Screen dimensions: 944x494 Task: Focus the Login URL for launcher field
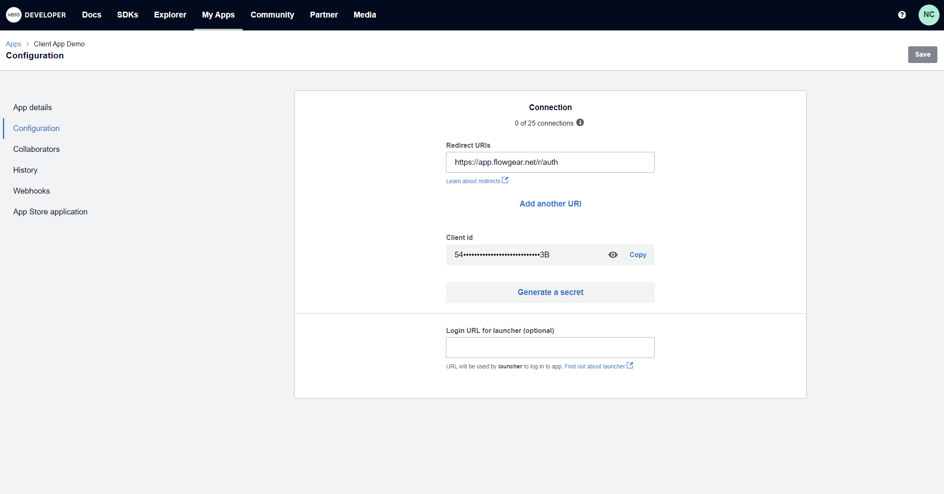point(550,348)
